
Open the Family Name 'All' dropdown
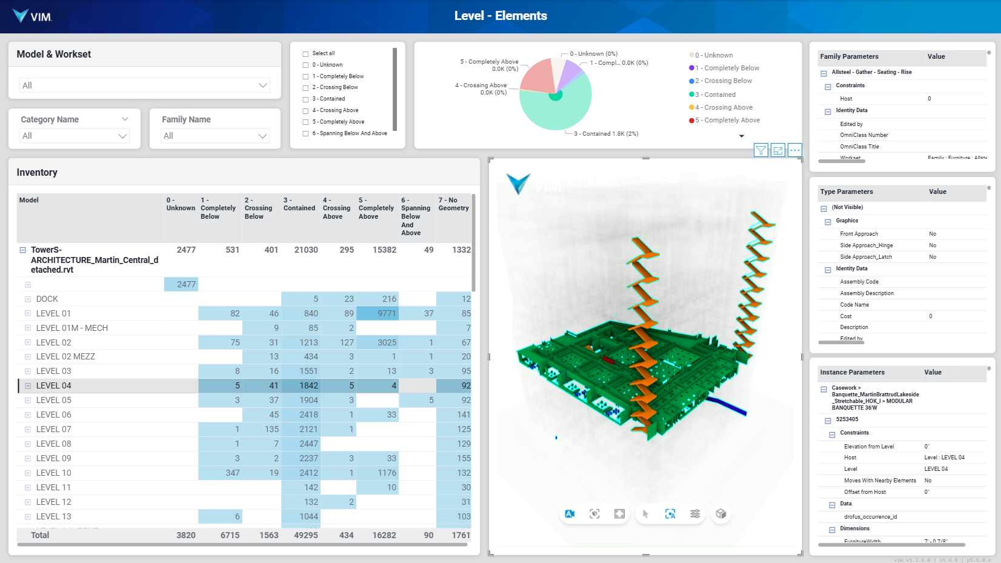click(215, 136)
